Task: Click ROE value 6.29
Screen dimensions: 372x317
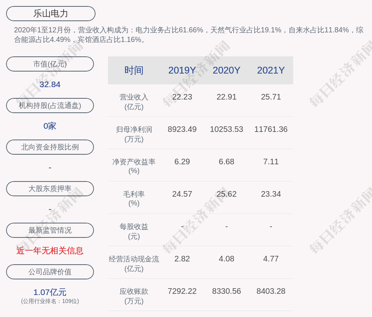Action: point(182,162)
